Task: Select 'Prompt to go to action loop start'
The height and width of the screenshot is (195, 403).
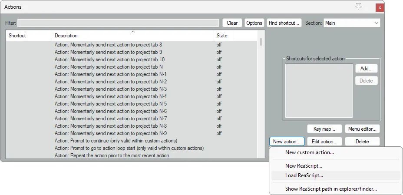Action: click(131, 148)
